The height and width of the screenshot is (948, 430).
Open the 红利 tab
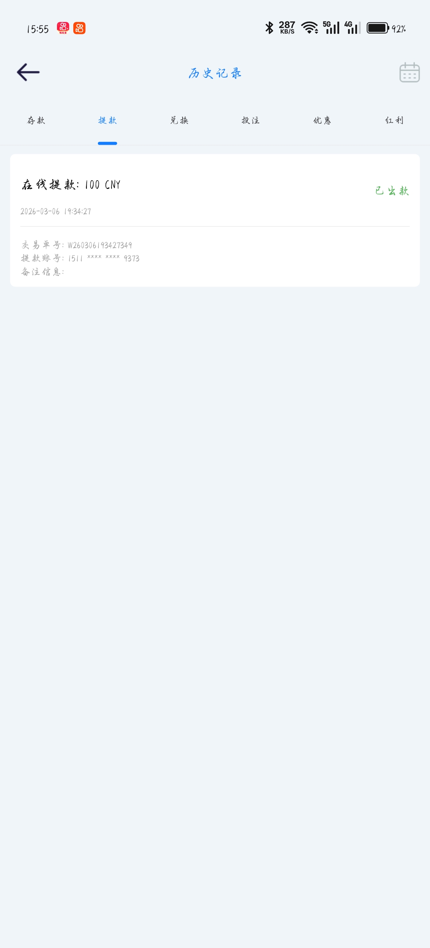394,120
